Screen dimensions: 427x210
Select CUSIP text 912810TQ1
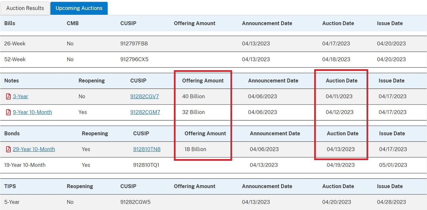146,165
